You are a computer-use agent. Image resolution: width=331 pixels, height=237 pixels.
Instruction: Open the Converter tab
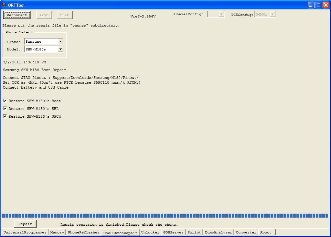246,232
